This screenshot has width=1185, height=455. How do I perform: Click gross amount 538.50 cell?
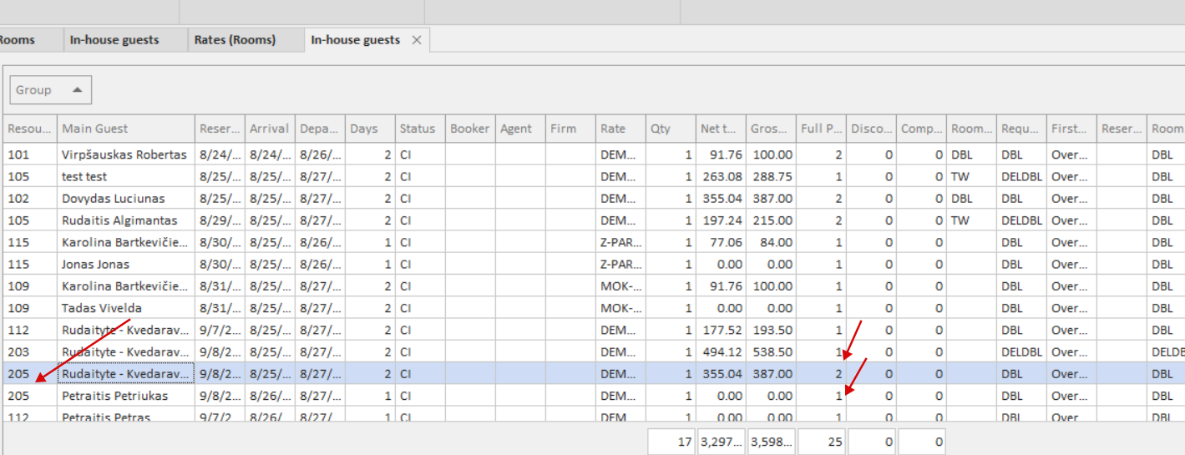772,352
